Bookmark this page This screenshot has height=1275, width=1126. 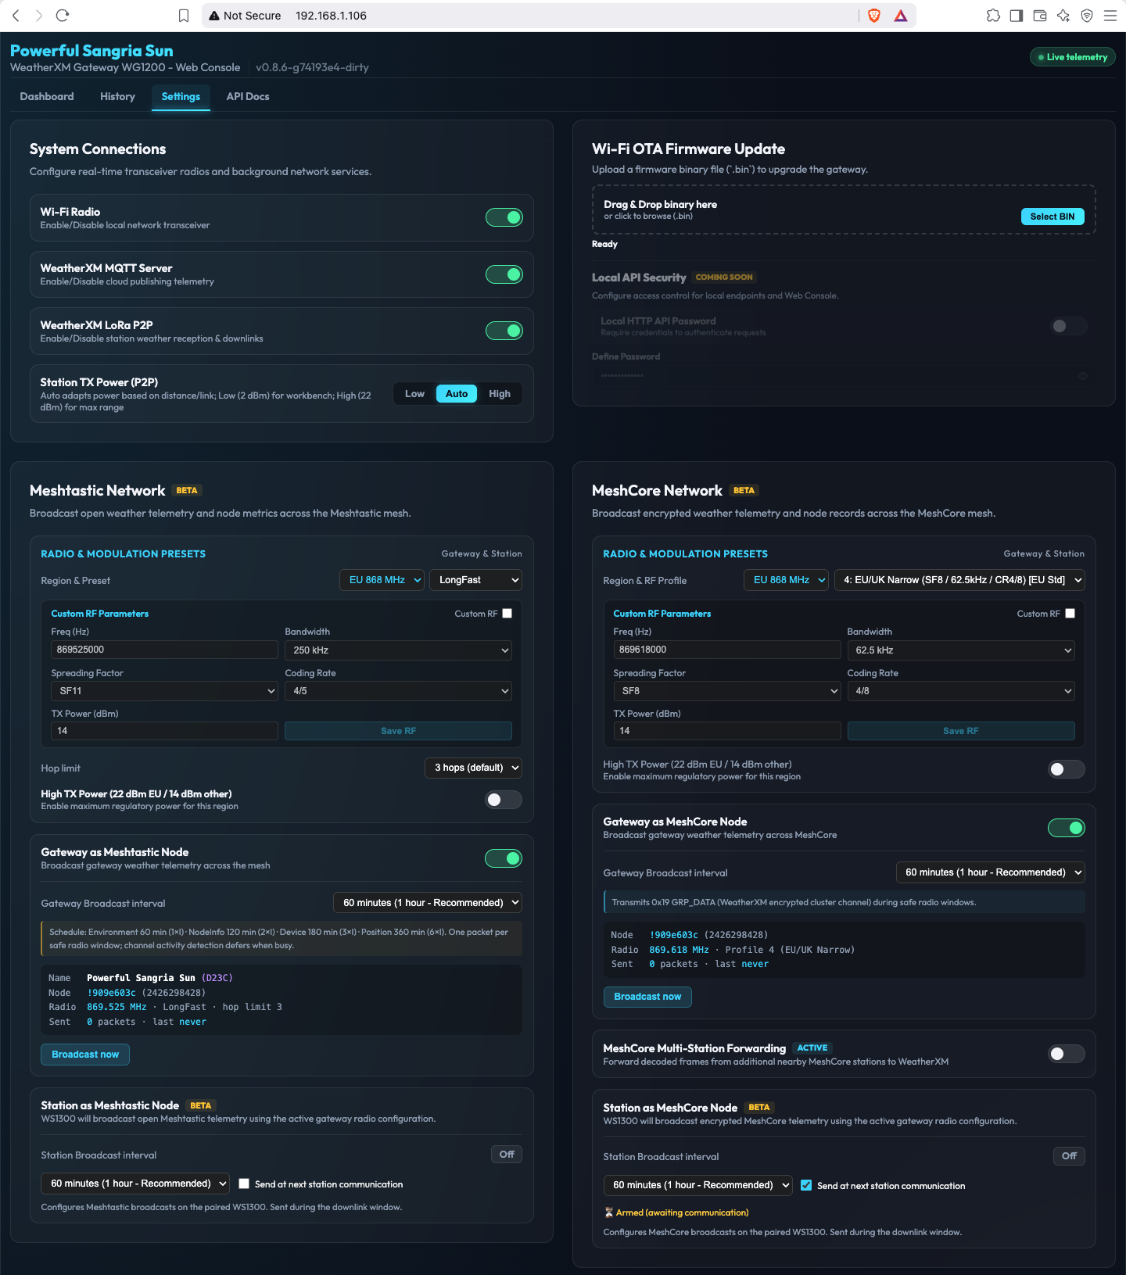point(184,16)
